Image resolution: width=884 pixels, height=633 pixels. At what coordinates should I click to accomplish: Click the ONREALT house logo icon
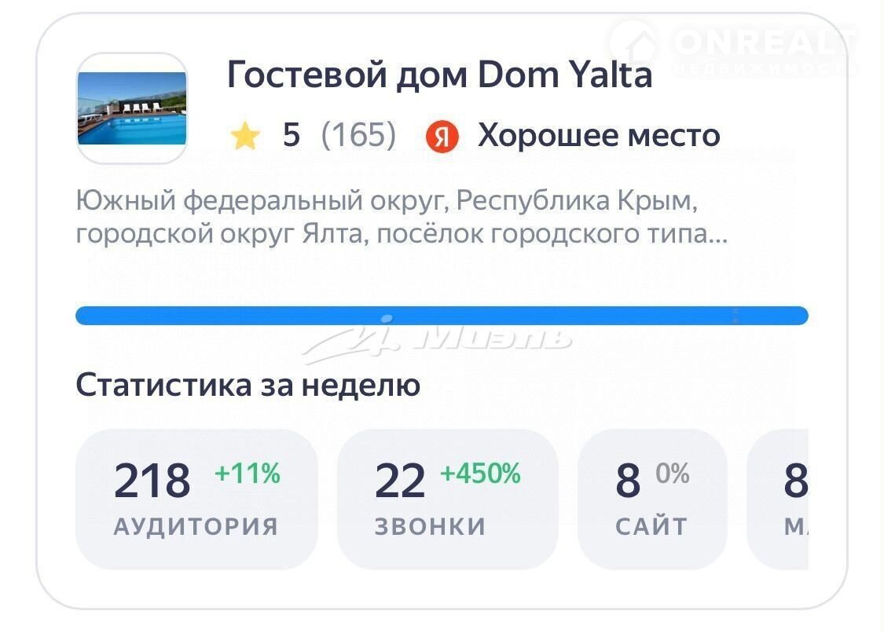633,45
